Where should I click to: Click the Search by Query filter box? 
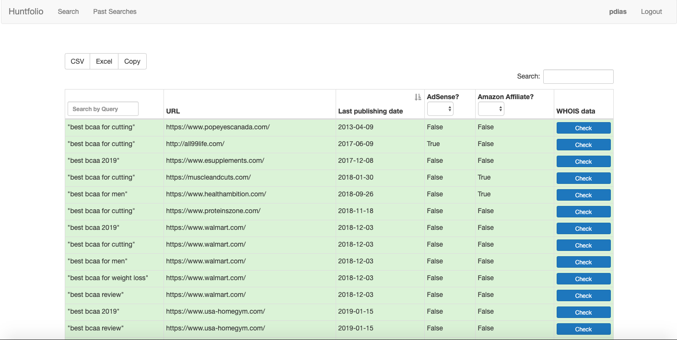(103, 109)
